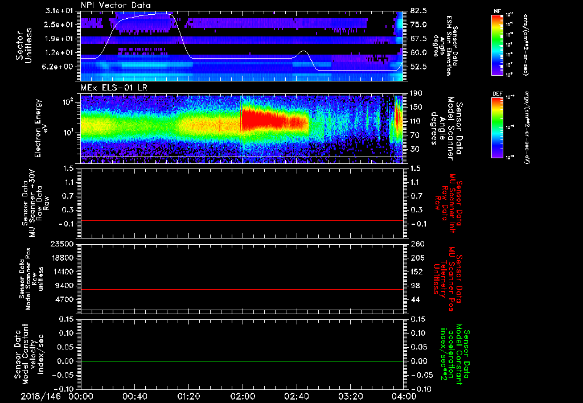Click the intense red electron burst in ELS spectrogram
This screenshot has height=403, width=583.
click(275, 120)
